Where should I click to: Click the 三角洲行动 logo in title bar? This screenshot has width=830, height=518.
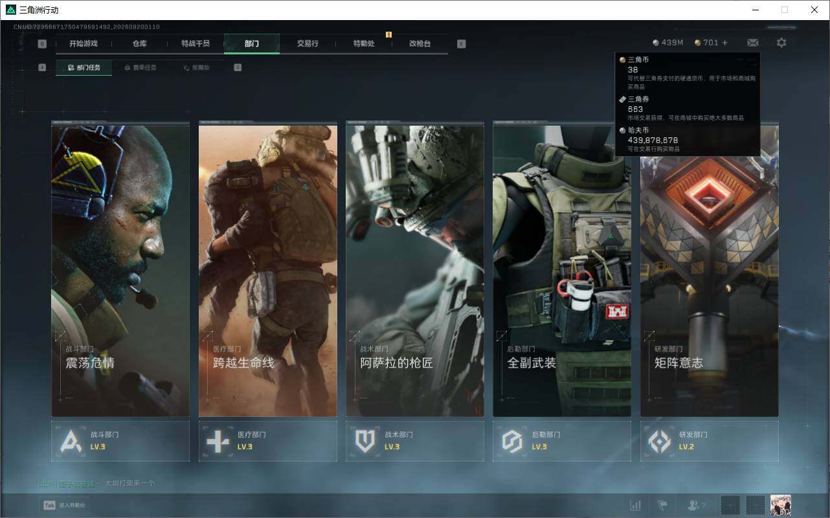coord(10,10)
